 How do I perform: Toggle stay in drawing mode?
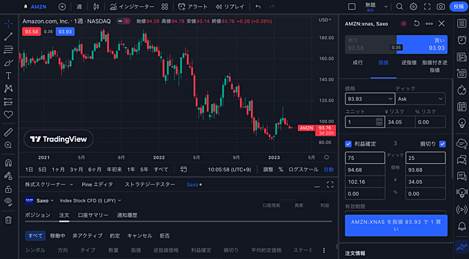(8, 176)
